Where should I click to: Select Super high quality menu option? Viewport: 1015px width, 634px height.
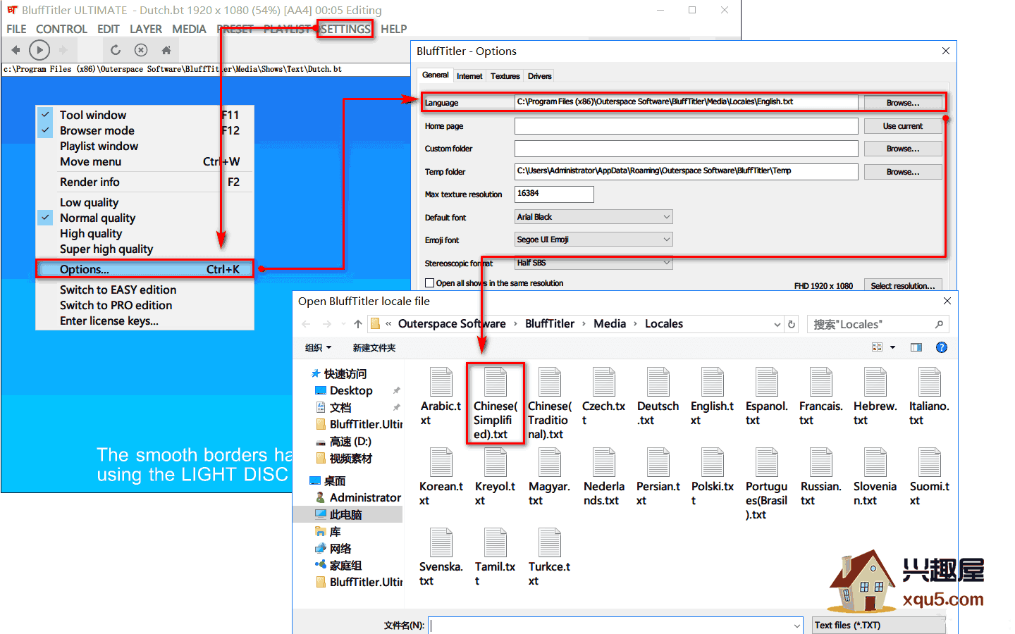click(144, 249)
